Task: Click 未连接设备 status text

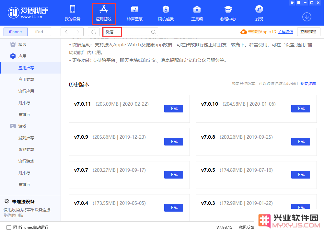Action: [x=23, y=202]
